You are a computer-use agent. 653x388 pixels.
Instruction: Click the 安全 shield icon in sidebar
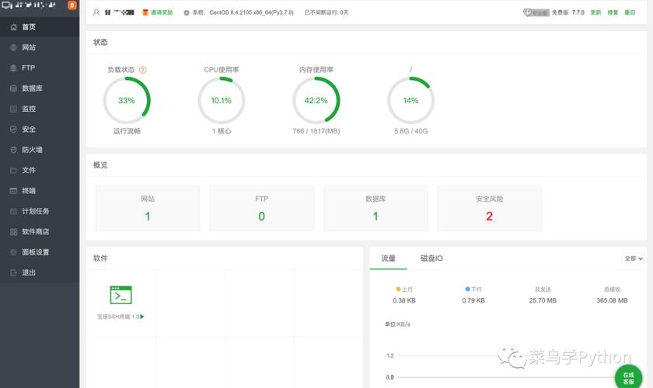tap(13, 130)
